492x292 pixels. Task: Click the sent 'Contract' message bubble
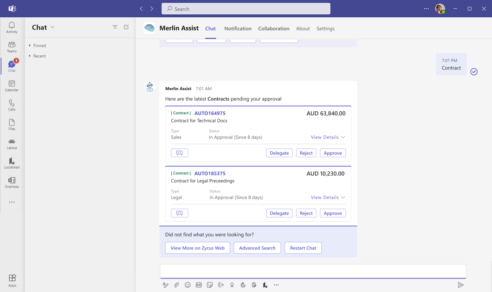click(451, 64)
